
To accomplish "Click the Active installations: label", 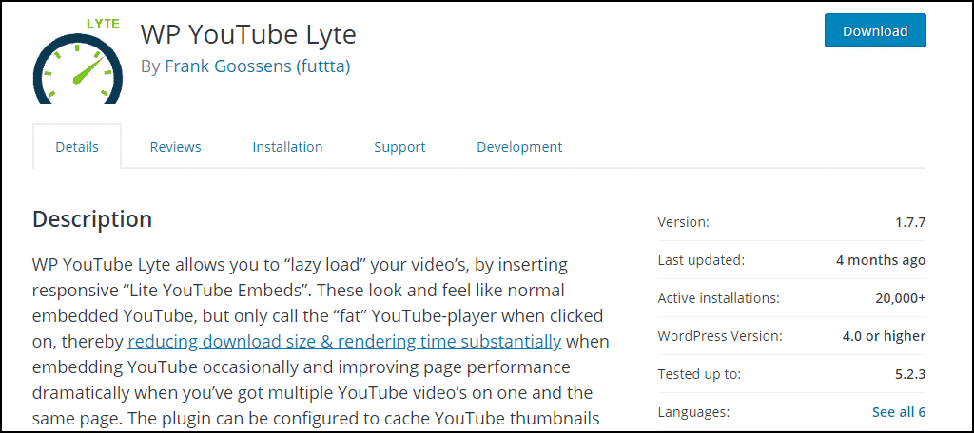I will tap(719, 298).
